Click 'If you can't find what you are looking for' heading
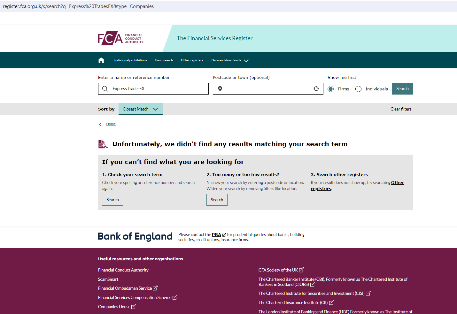The image size is (457, 314). [173, 162]
